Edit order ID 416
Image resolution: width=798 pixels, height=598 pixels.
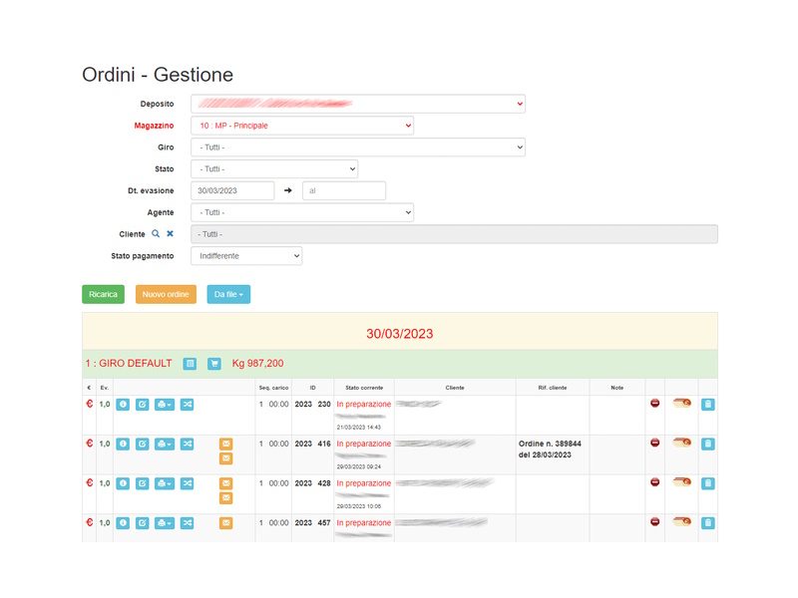click(x=142, y=444)
